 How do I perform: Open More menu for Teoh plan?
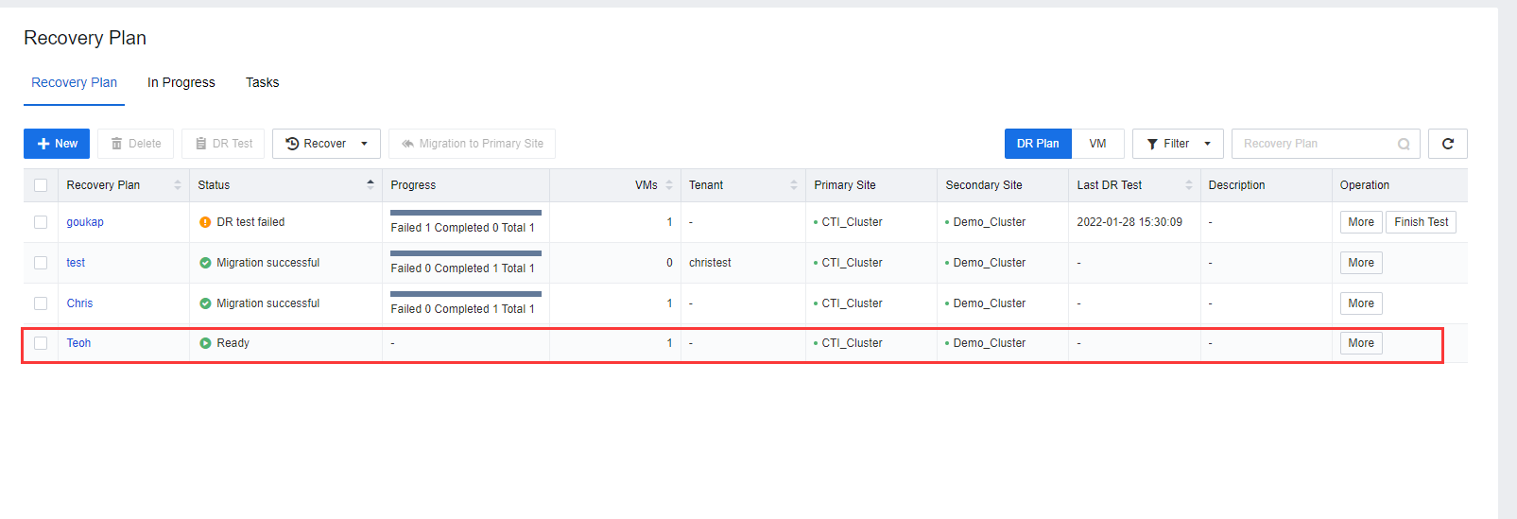[1361, 343]
